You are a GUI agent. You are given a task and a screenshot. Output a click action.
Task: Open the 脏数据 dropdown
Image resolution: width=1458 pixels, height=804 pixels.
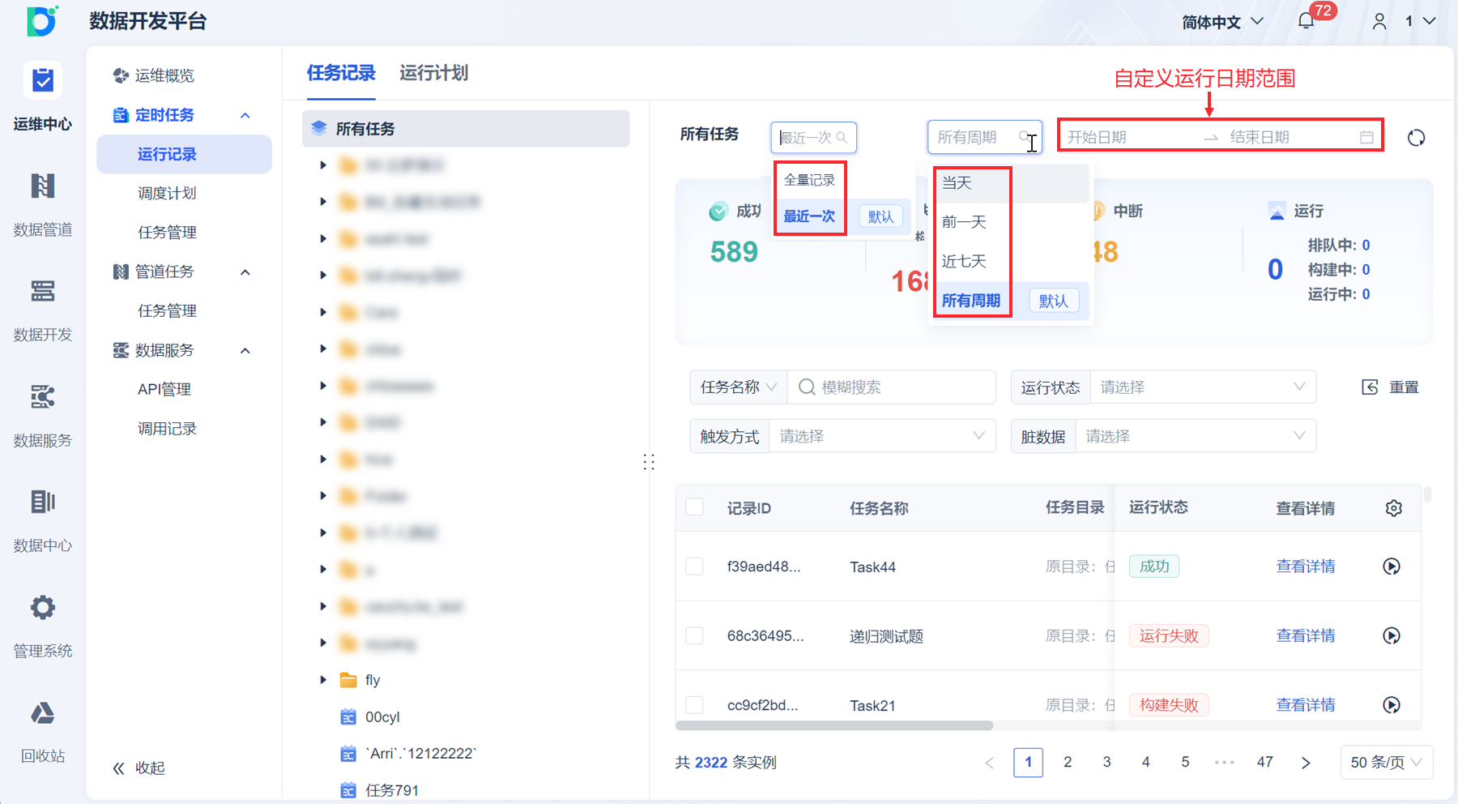(1195, 436)
